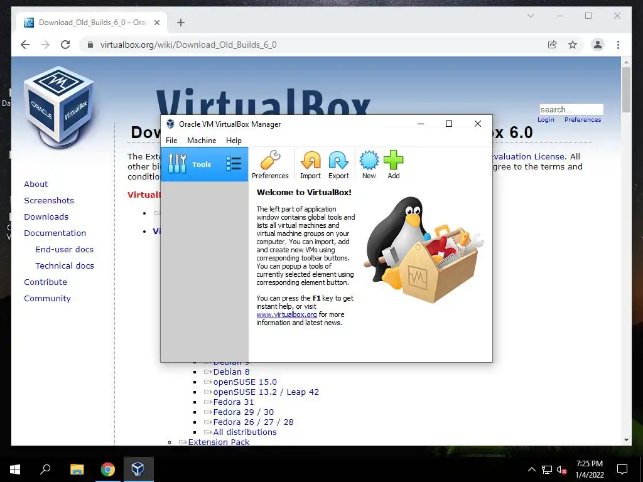643x482 pixels.
Task: Bookmark this page with star icon
Action: click(573, 45)
